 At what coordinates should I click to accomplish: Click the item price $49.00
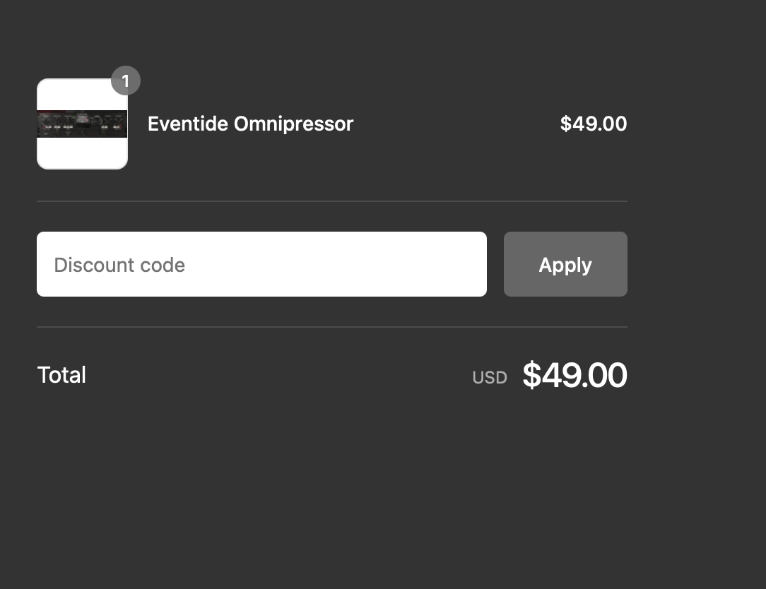[x=593, y=124]
